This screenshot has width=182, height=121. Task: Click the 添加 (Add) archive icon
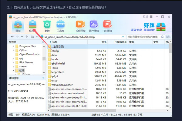pyautogui.click(x=18, y=26)
